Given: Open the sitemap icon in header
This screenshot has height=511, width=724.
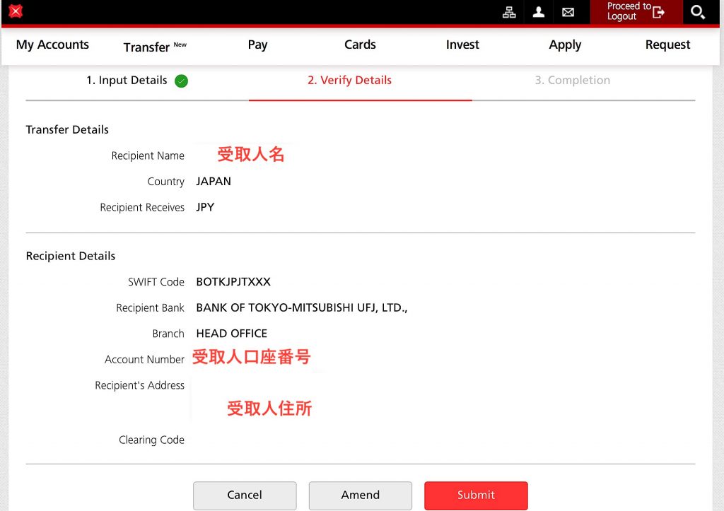Looking at the screenshot, I should 509,12.
